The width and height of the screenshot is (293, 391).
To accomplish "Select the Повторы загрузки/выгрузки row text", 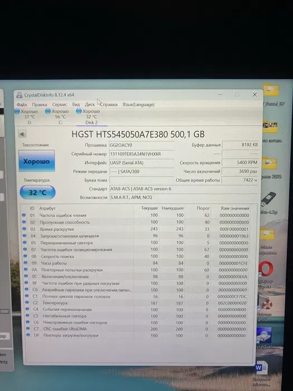I will pos(71,335).
